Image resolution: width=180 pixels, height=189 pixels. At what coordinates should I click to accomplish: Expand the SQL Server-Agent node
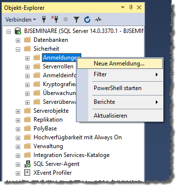(x=18, y=164)
